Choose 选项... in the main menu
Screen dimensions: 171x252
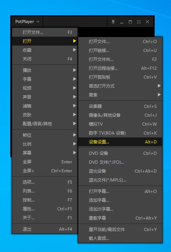pyautogui.click(x=45, y=182)
